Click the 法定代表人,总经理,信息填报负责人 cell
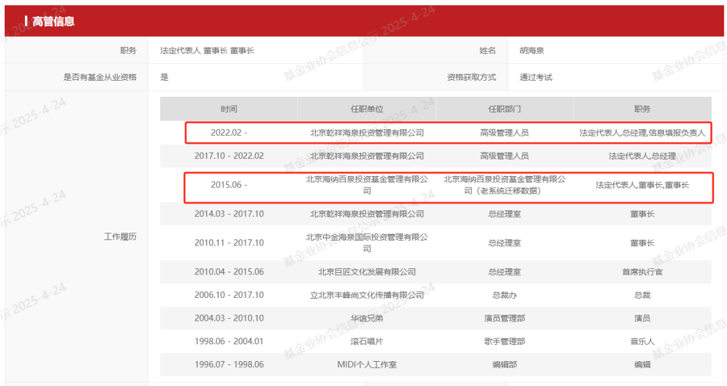 point(642,133)
